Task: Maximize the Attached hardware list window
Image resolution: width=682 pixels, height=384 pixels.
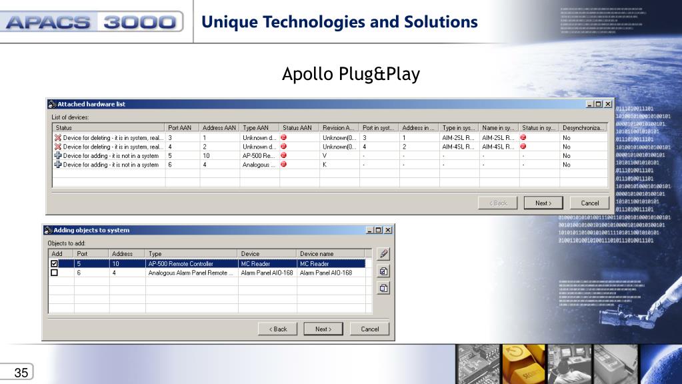Action: tap(599, 104)
